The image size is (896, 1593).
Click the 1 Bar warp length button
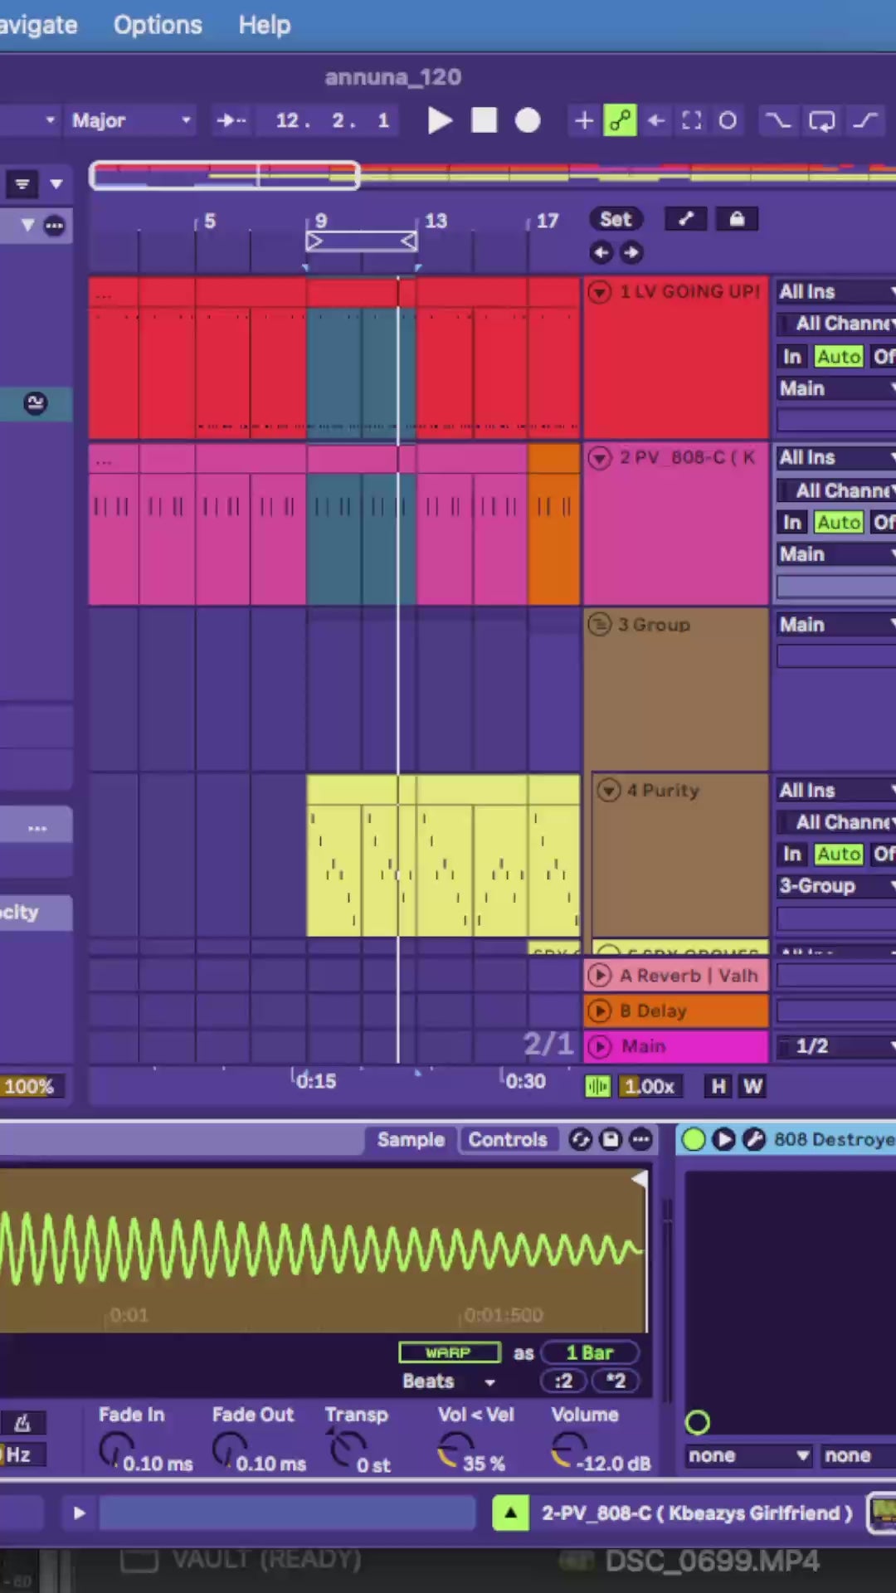[x=589, y=1352]
